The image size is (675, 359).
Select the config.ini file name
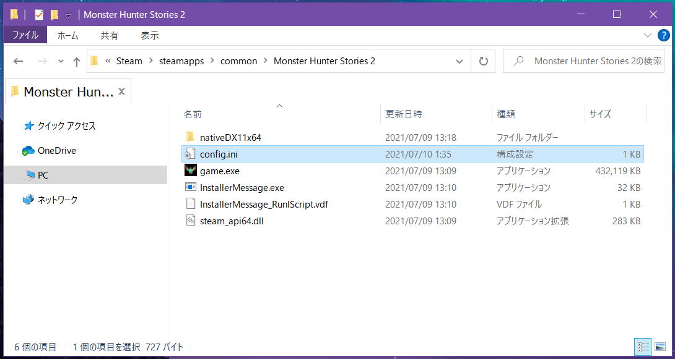(219, 154)
